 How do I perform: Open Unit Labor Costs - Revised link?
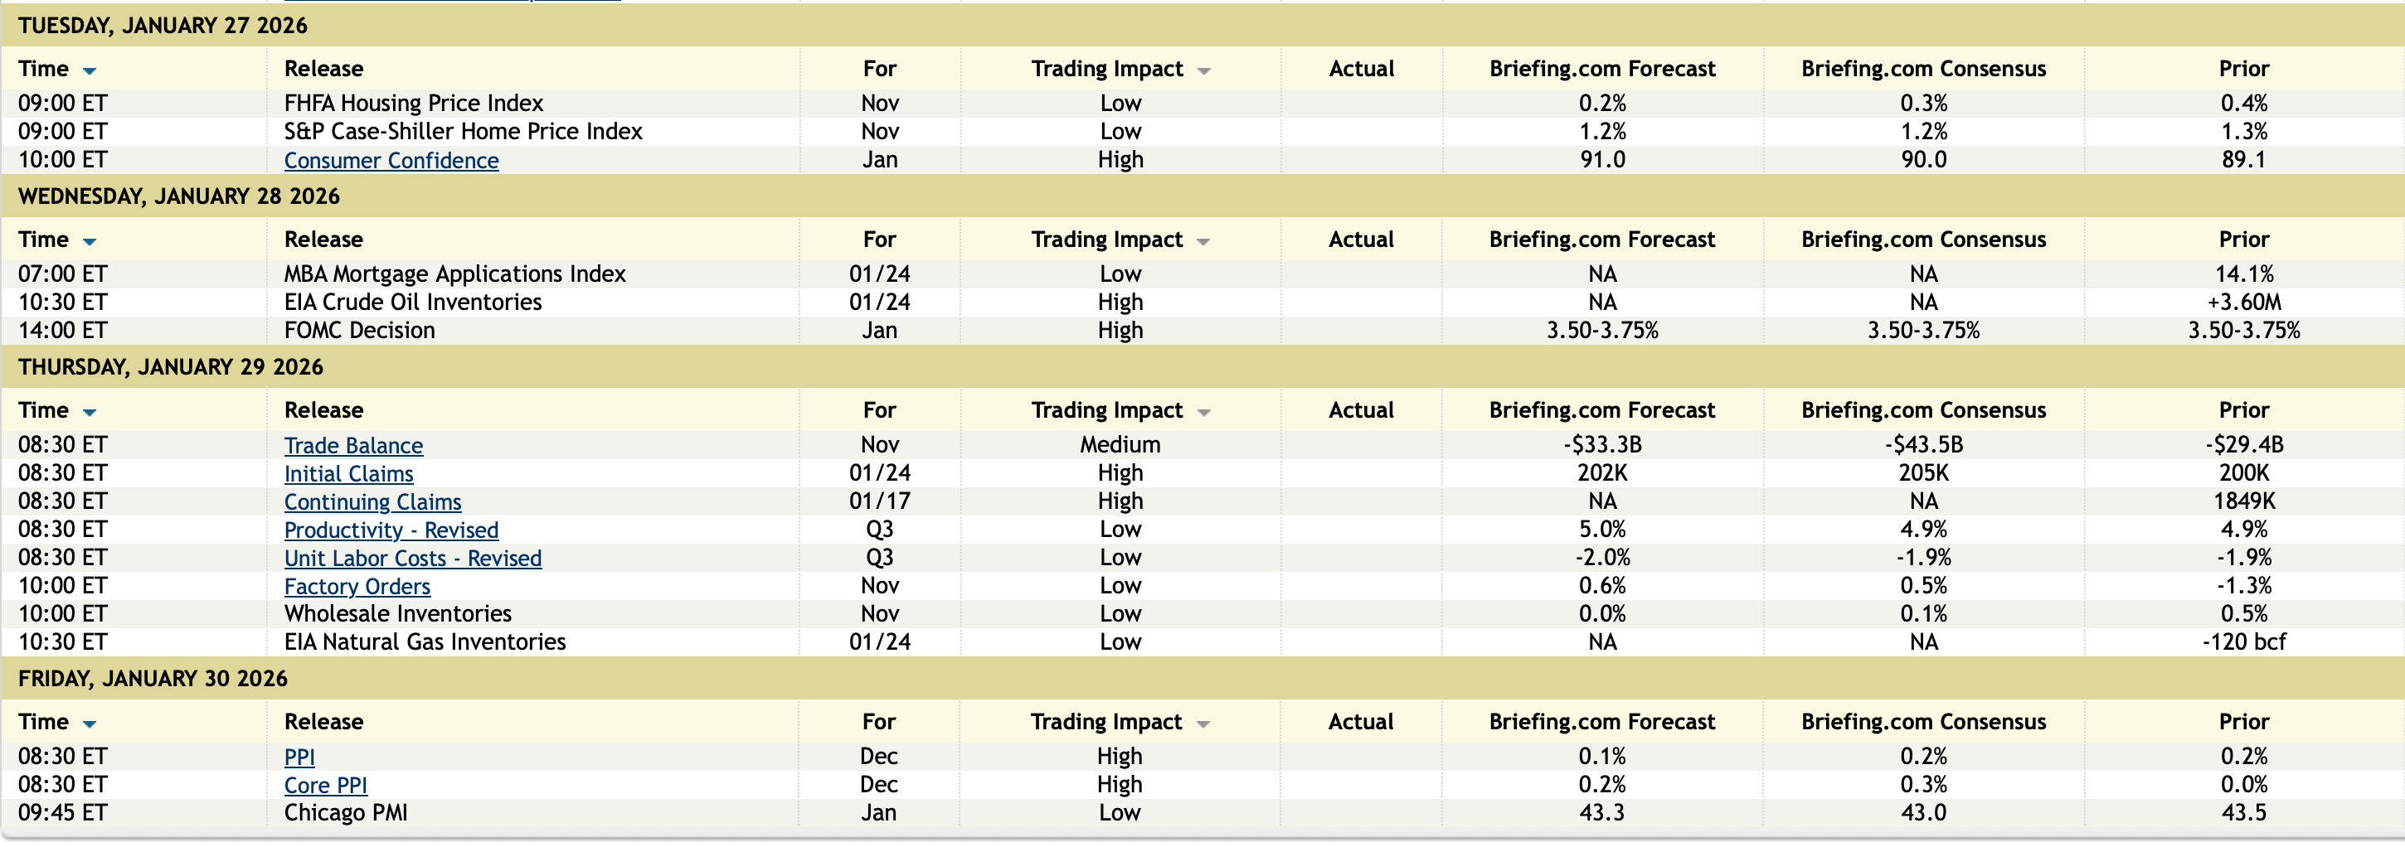[x=413, y=558]
